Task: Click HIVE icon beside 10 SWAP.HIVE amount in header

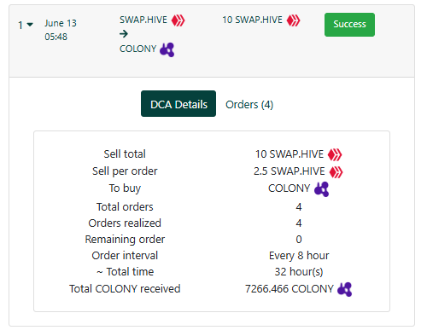Action: (x=293, y=20)
